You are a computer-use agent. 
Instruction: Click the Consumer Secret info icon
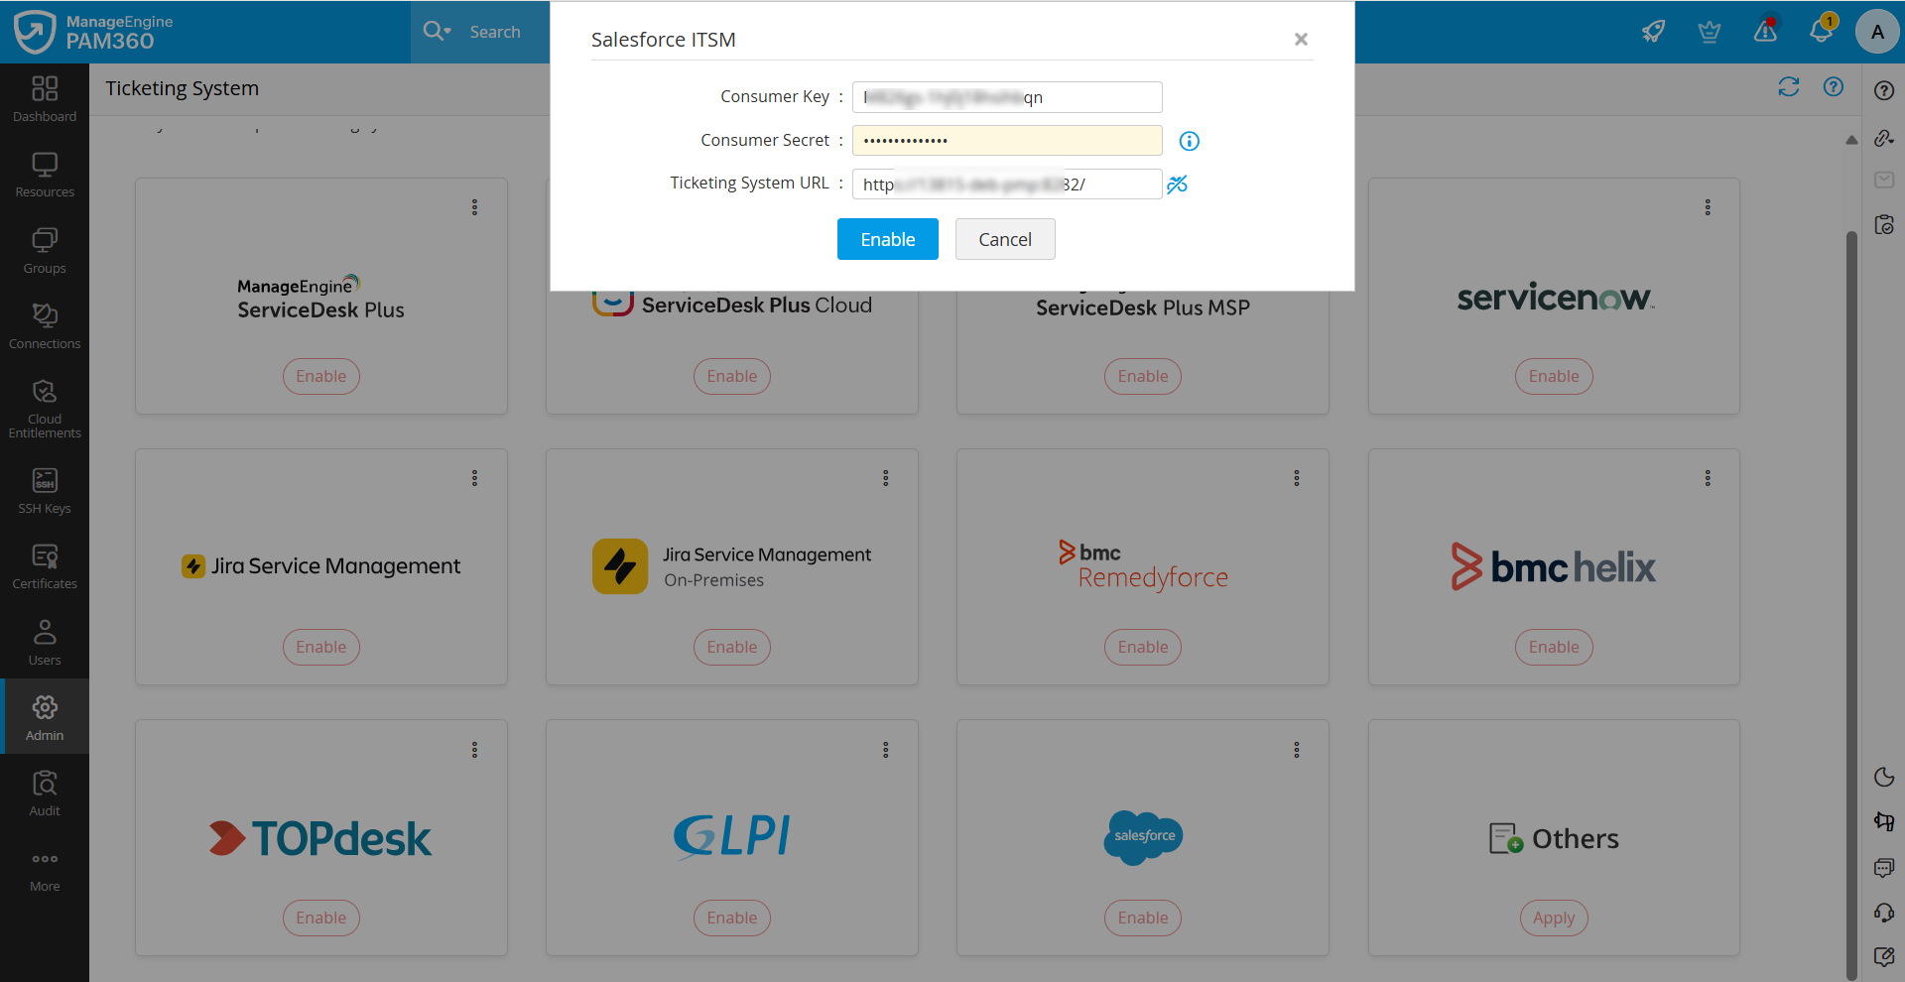click(1189, 141)
